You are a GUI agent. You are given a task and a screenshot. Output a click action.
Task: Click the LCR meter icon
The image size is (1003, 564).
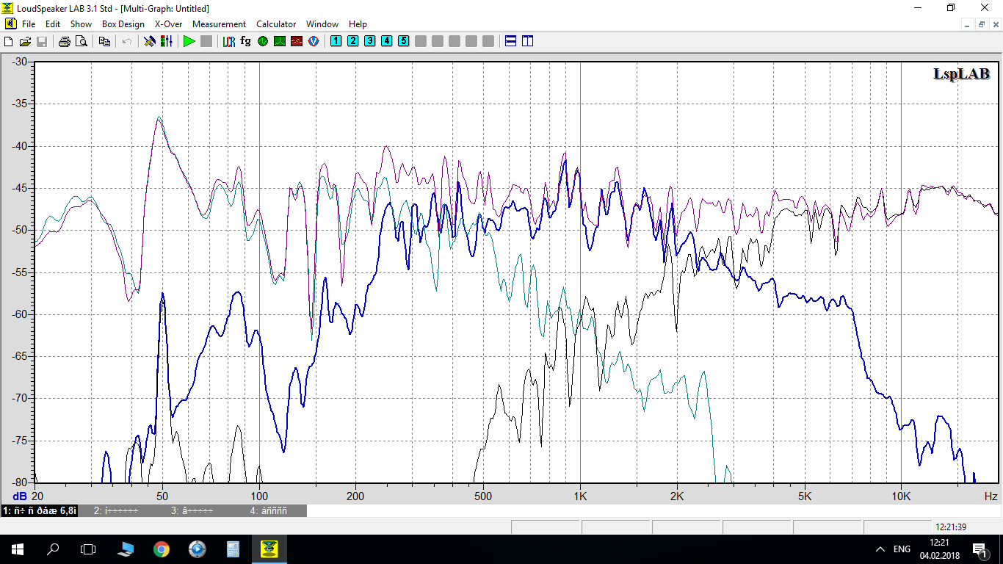(229, 42)
